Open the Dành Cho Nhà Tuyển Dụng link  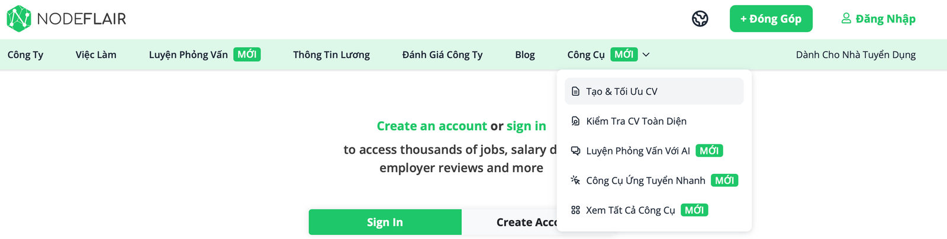click(855, 55)
